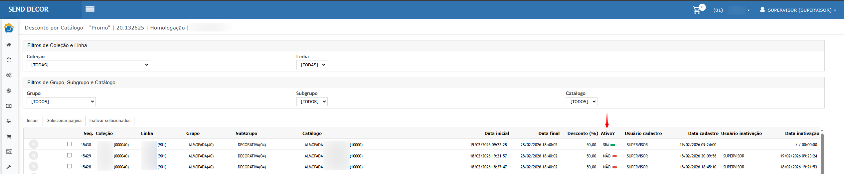This screenshot has height=174, width=844.
Task: Click the home icon in the sidebar
Action: coord(9,45)
